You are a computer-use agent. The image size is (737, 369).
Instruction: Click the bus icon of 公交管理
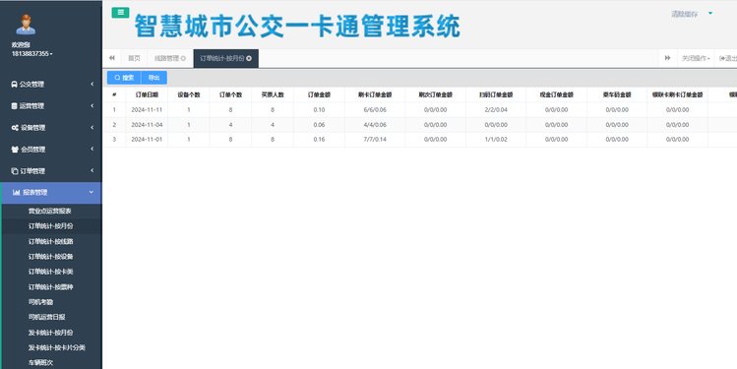tap(14, 85)
